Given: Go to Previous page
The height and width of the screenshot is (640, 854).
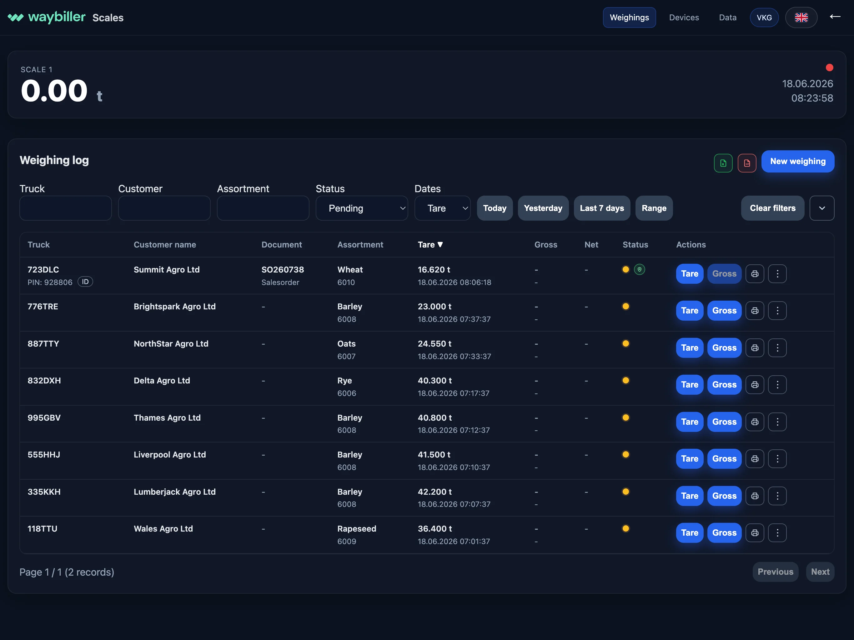Looking at the screenshot, I should [775, 572].
